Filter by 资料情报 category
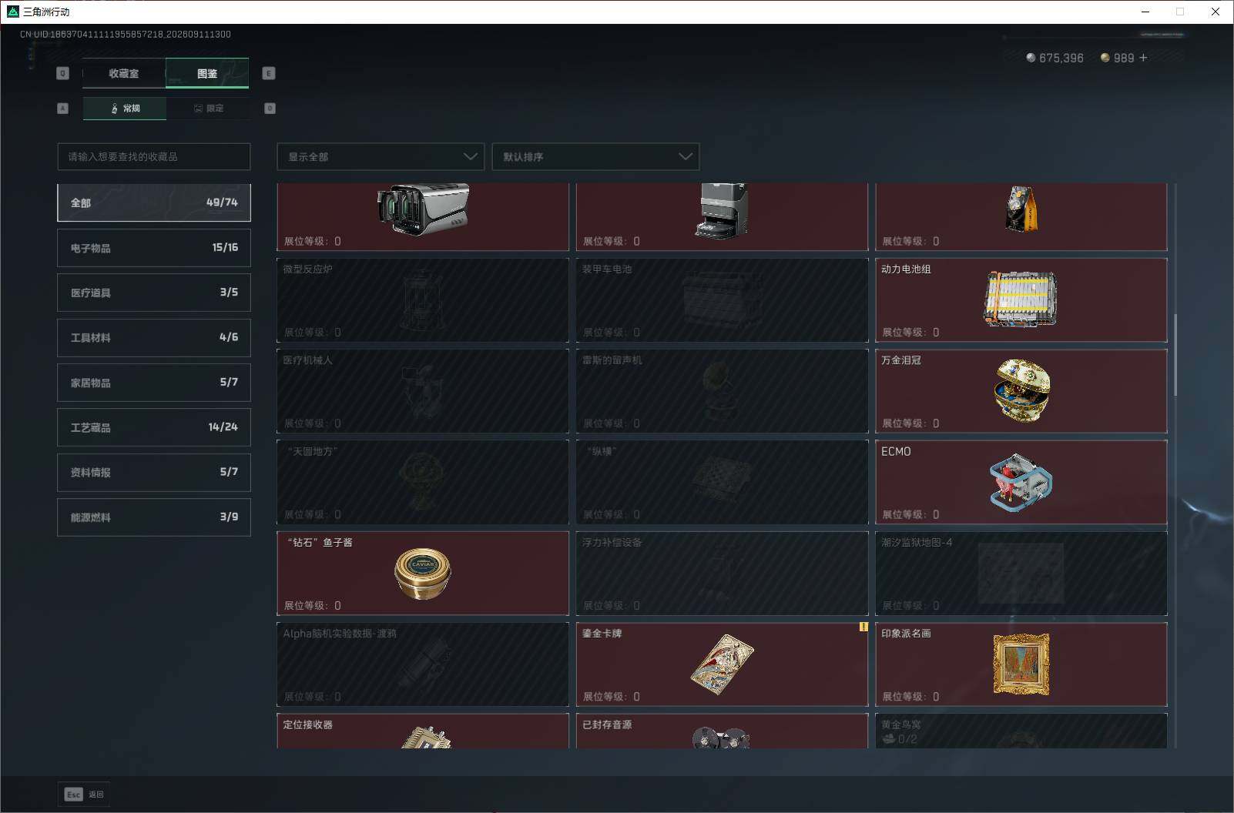This screenshot has height=813, width=1234. coord(154,472)
